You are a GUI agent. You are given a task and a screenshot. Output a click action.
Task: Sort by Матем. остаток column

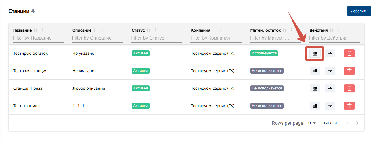[x=284, y=30]
